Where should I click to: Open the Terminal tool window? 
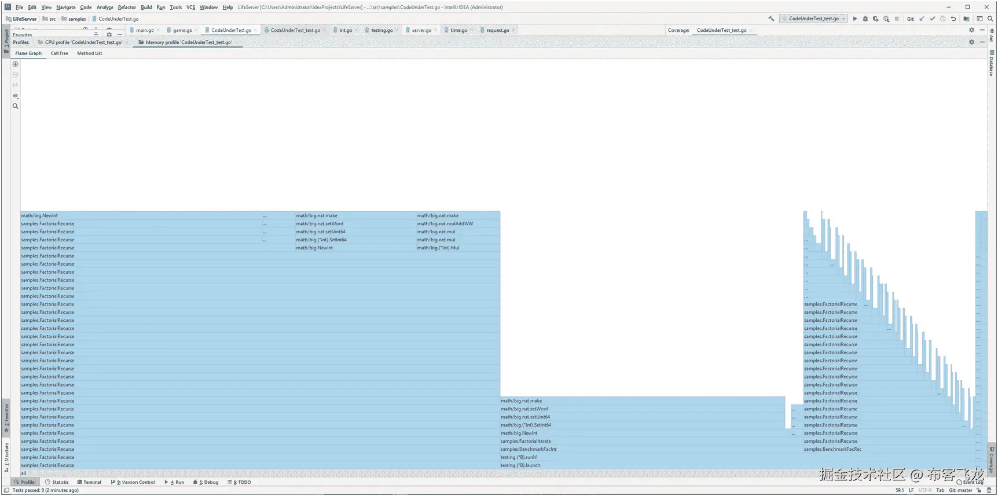coord(89,482)
